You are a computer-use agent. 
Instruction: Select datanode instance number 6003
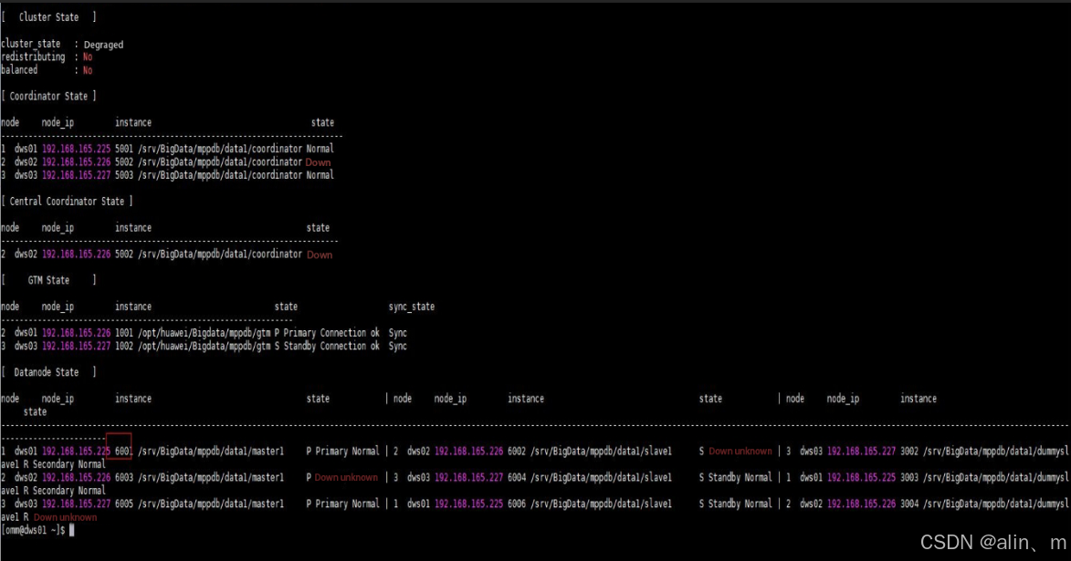tap(124, 478)
